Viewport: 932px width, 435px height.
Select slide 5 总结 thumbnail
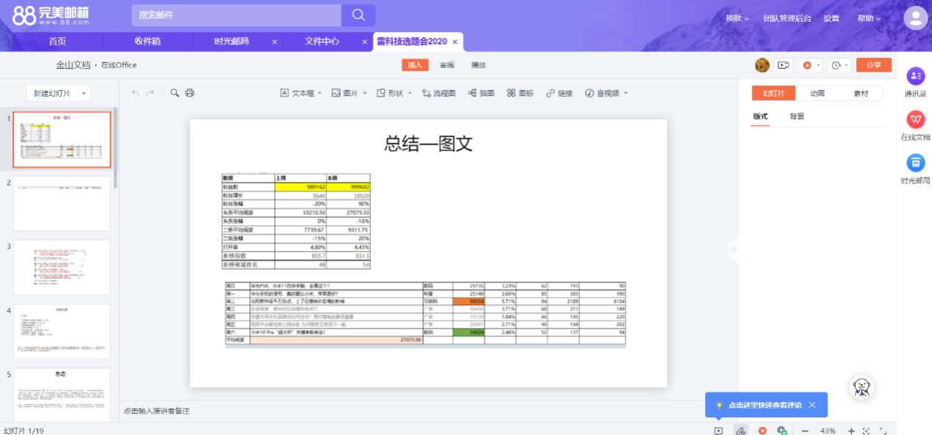(62, 395)
